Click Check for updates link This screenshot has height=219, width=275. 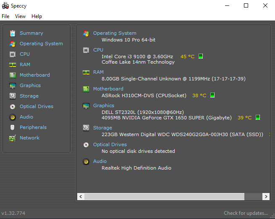(x=246, y=213)
